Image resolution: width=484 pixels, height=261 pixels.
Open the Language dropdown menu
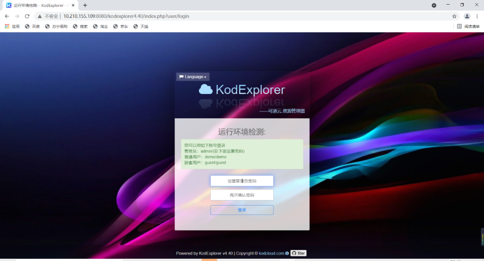[x=193, y=76]
